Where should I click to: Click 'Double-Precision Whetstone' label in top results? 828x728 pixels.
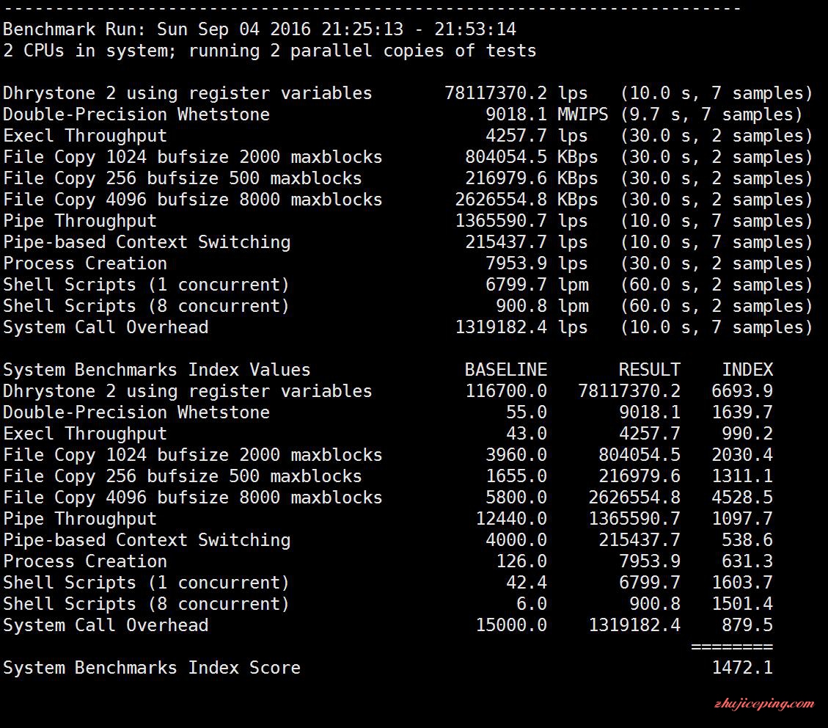(x=136, y=114)
